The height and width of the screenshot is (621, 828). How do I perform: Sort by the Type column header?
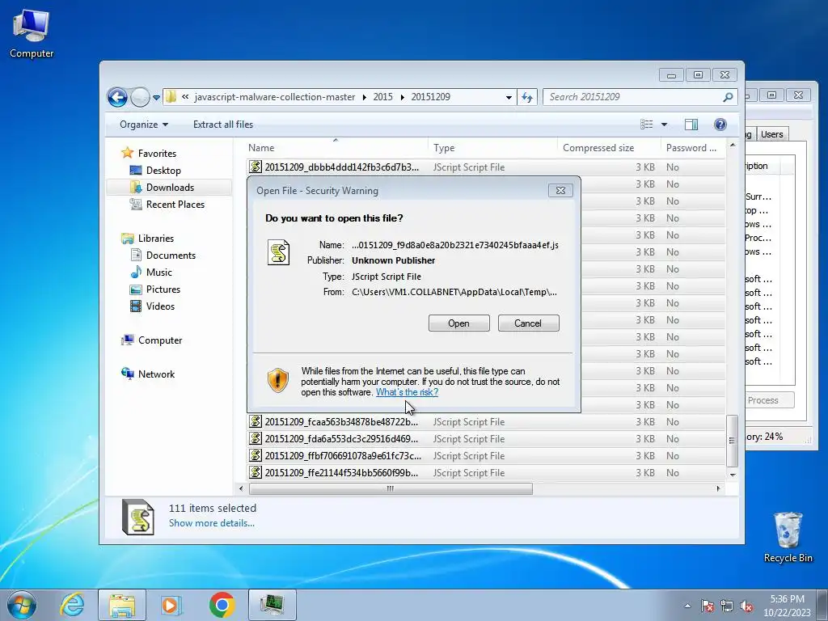point(492,148)
